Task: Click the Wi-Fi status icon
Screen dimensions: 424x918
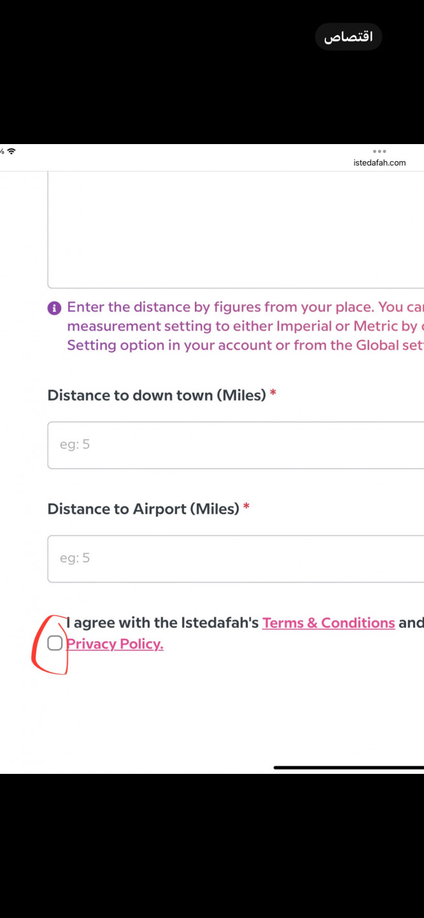Action: [x=11, y=152]
